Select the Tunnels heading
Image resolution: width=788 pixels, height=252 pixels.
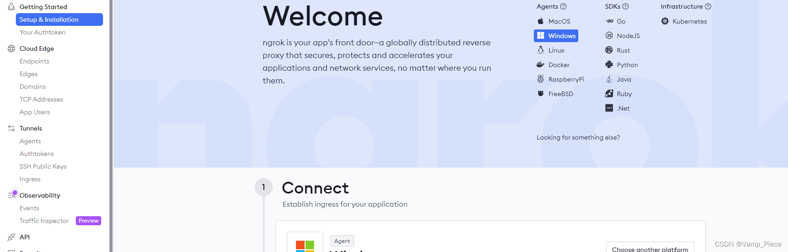point(31,128)
